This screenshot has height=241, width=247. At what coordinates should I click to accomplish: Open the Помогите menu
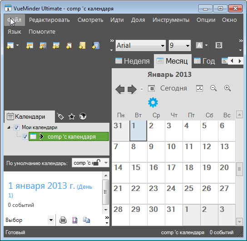pyautogui.click(x=42, y=32)
